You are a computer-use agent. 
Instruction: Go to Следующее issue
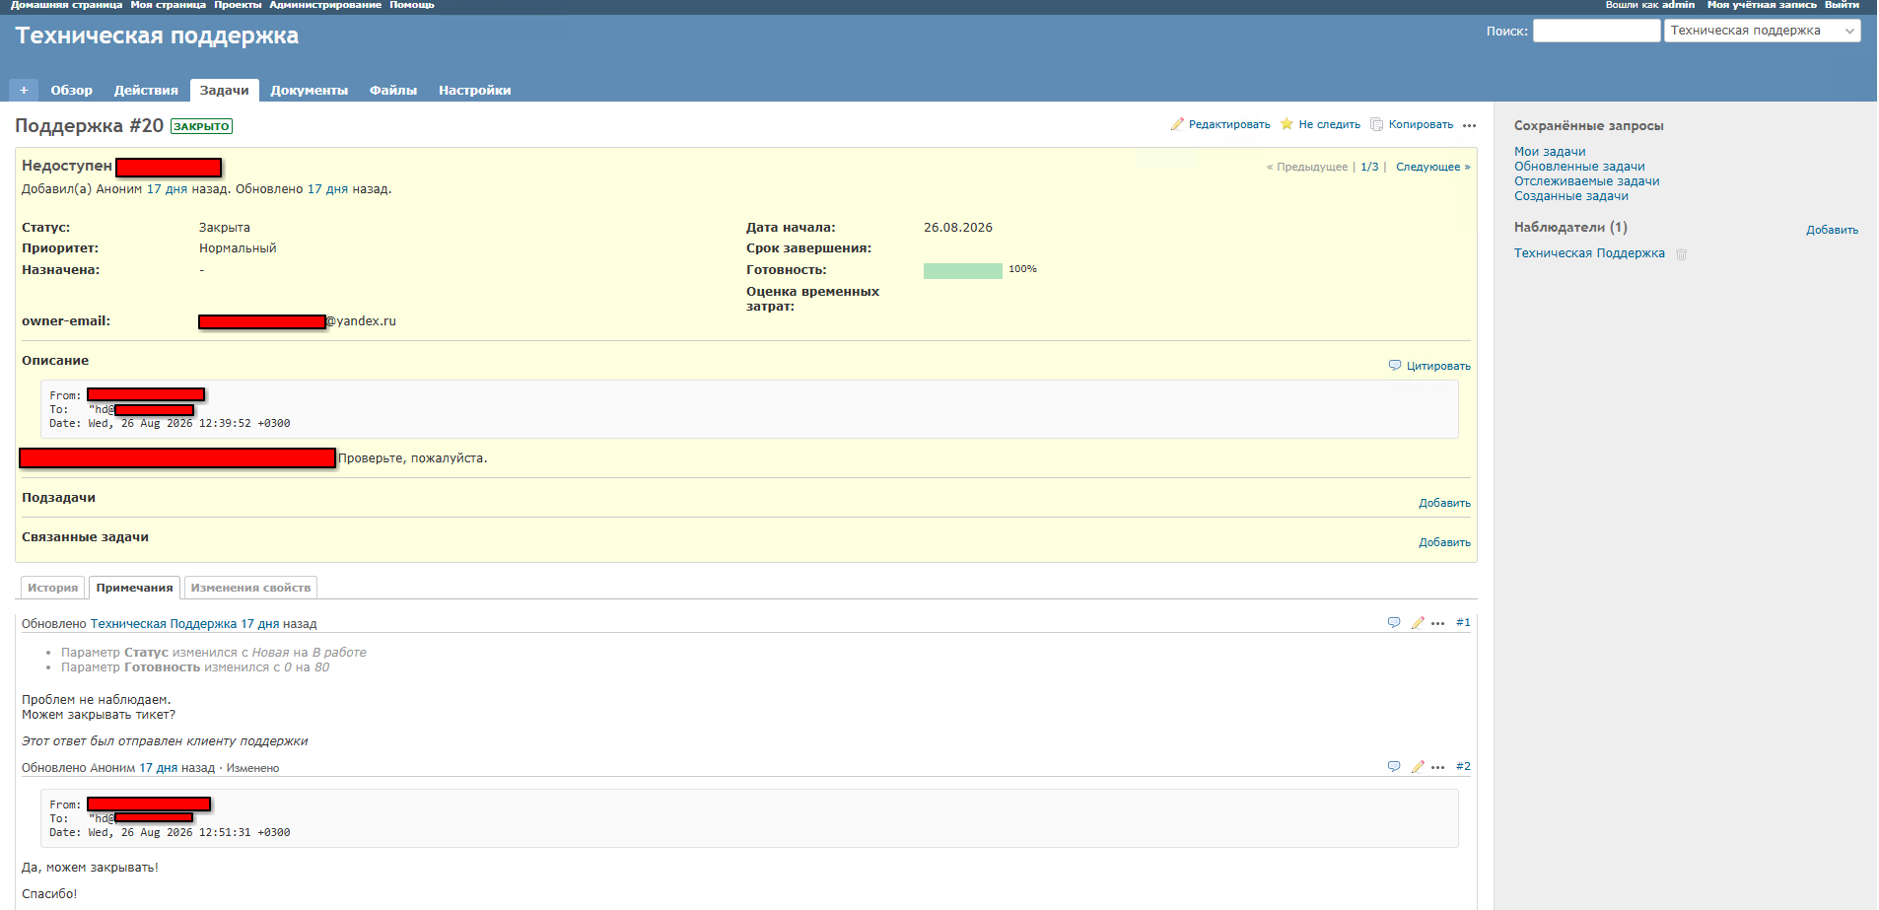pyautogui.click(x=1432, y=167)
